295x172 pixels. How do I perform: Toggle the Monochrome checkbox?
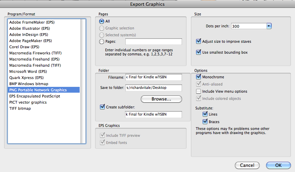coord(198,77)
